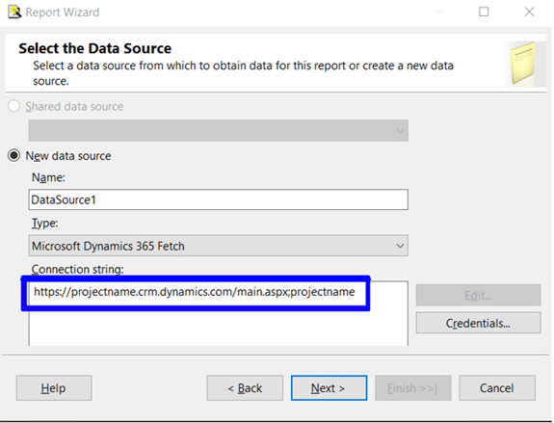
Task: Open Help for the wizard
Action: 54,388
